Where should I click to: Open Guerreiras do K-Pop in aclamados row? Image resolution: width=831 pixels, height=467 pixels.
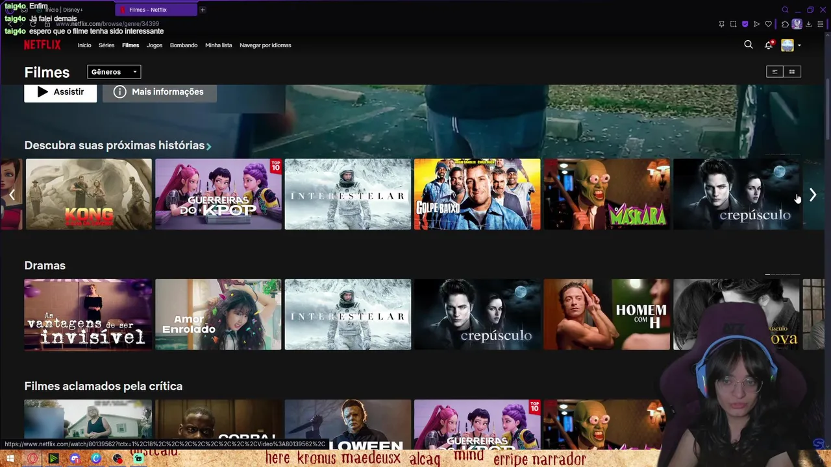(477, 424)
